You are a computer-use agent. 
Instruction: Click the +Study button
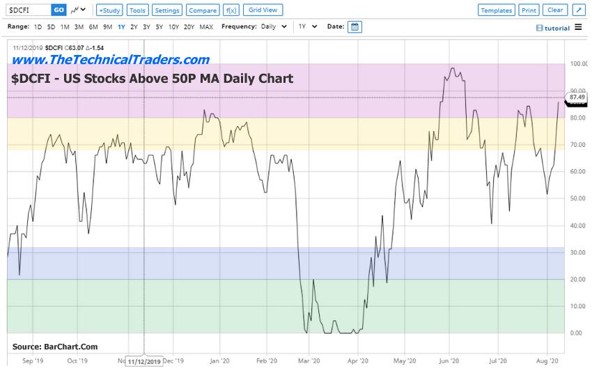pyautogui.click(x=109, y=10)
